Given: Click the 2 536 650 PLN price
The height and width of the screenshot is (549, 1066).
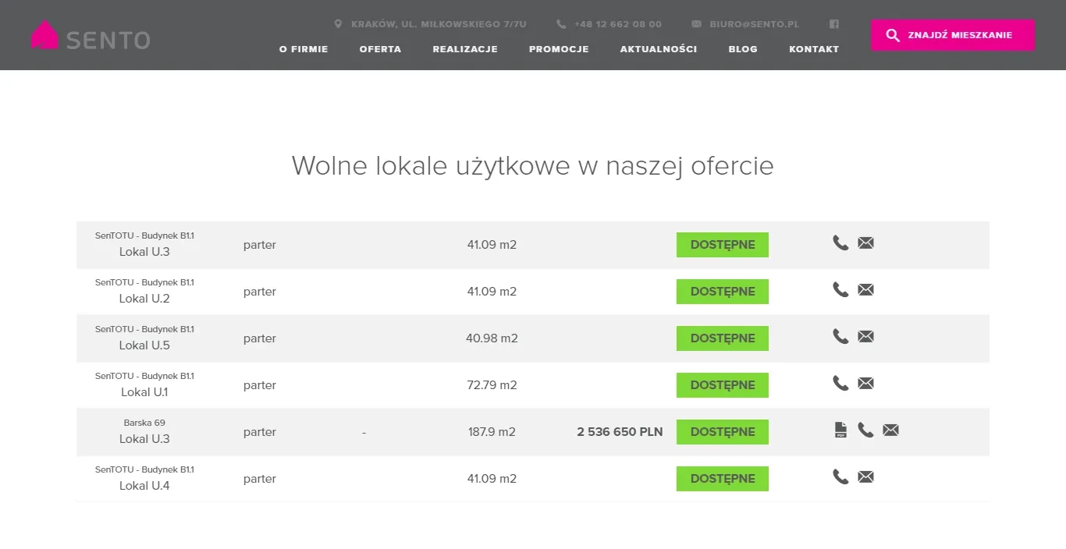Looking at the screenshot, I should pyautogui.click(x=620, y=431).
